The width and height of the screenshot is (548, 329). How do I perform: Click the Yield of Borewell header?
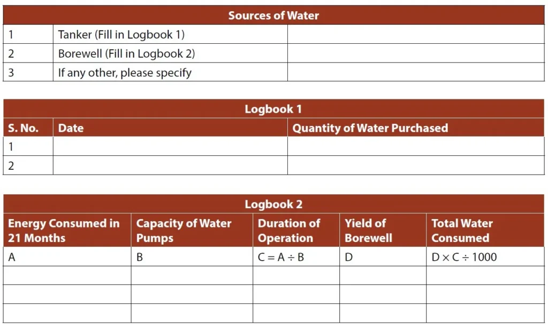pyautogui.click(x=382, y=231)
